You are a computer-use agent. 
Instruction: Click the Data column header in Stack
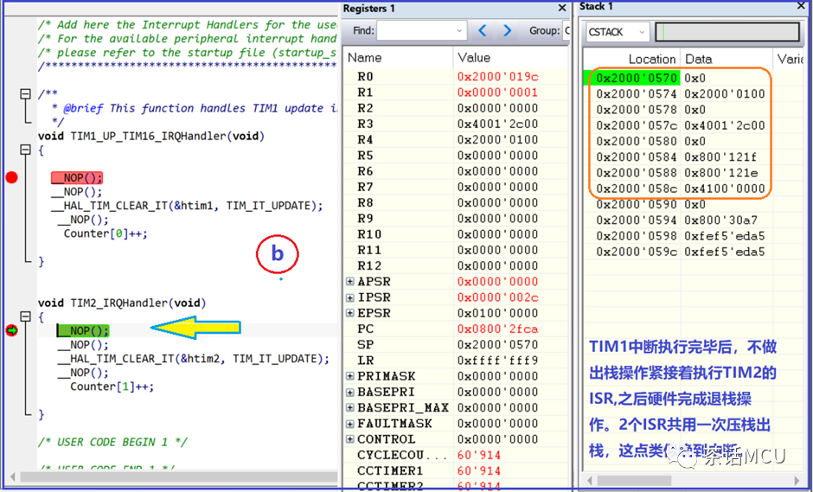[726, 59]
